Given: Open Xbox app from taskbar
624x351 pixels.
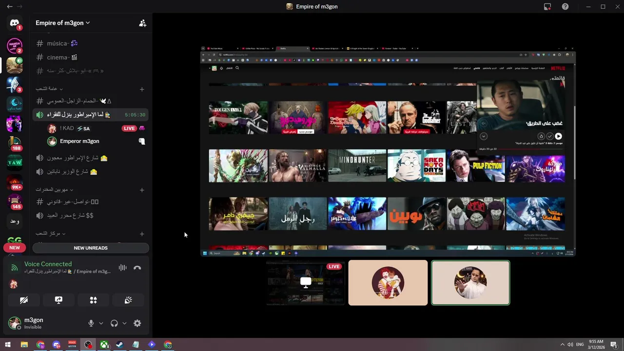Looking at the screenshot, I should 104,345.
